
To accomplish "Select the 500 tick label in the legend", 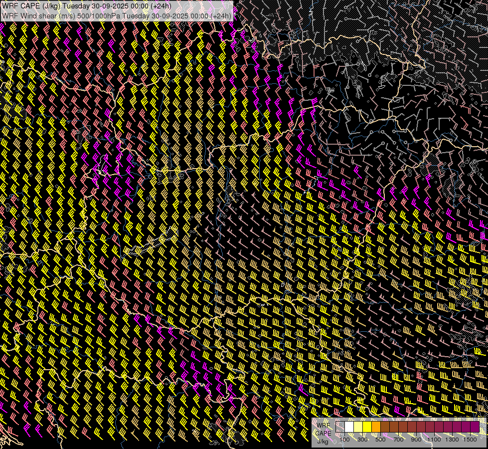I will click(380, 440).
